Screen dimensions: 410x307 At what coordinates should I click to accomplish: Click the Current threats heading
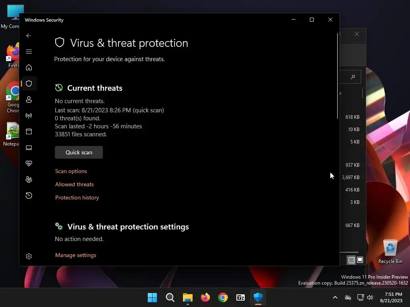pos(94,88)
